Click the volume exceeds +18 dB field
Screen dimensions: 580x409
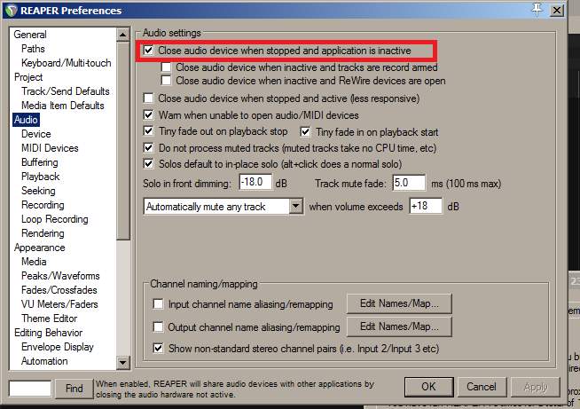(426, 206)
